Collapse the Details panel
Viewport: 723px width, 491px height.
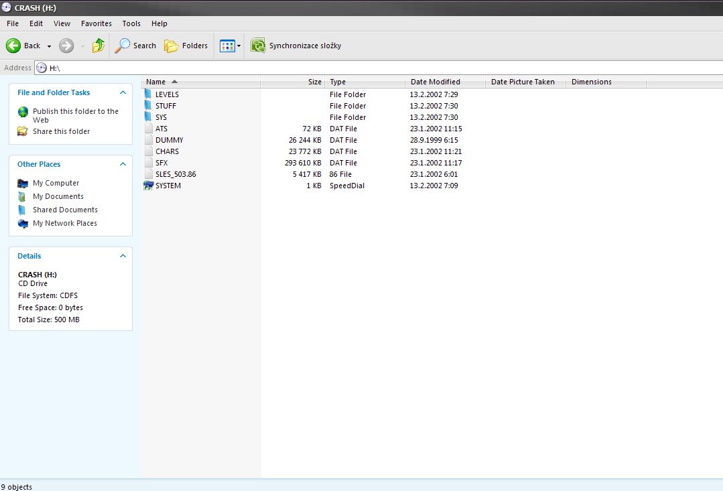[123, 256]
